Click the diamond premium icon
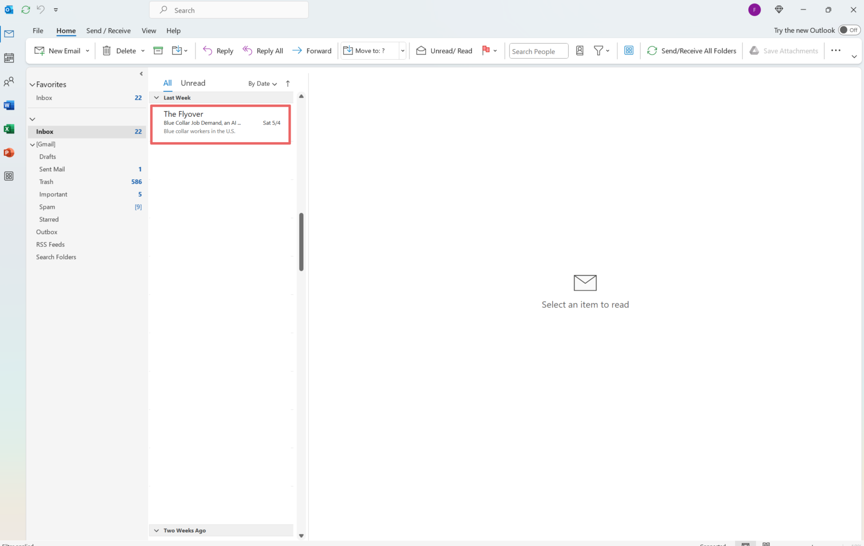 tap(779, 10)
